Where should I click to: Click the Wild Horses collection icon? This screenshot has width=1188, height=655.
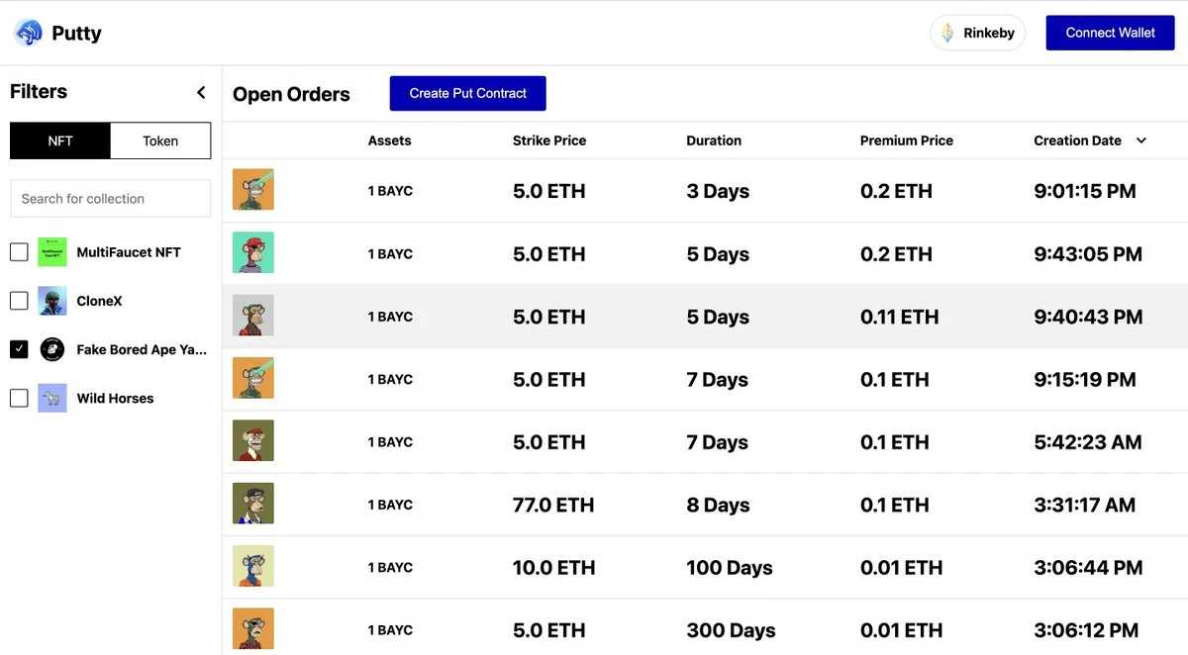point(52,398)
